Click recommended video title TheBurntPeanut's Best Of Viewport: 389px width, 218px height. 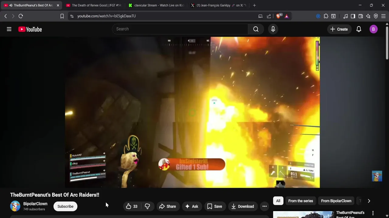350,215
